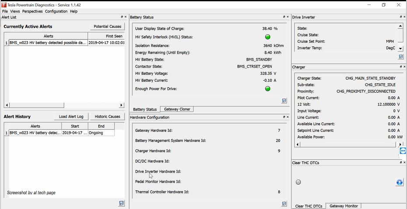Viewport: 407px width, 209px height.
Task: Click the save icon below Alert History
Action: [121, 203]
